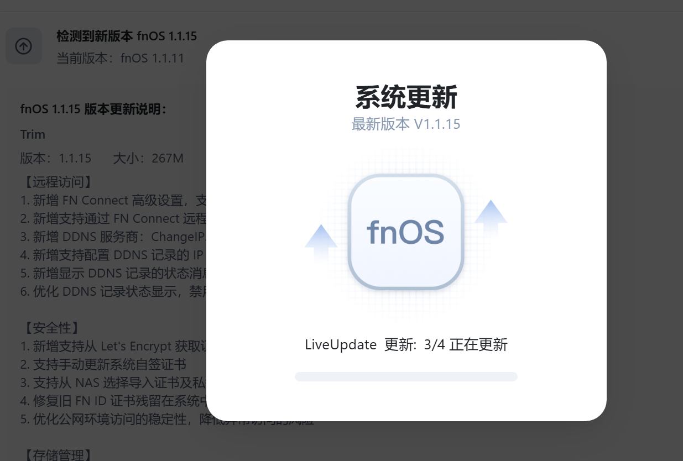Viewport: 683px width, 461px height.
Task: Click the 【存储管理】 section header
Action: click(56, 455)
